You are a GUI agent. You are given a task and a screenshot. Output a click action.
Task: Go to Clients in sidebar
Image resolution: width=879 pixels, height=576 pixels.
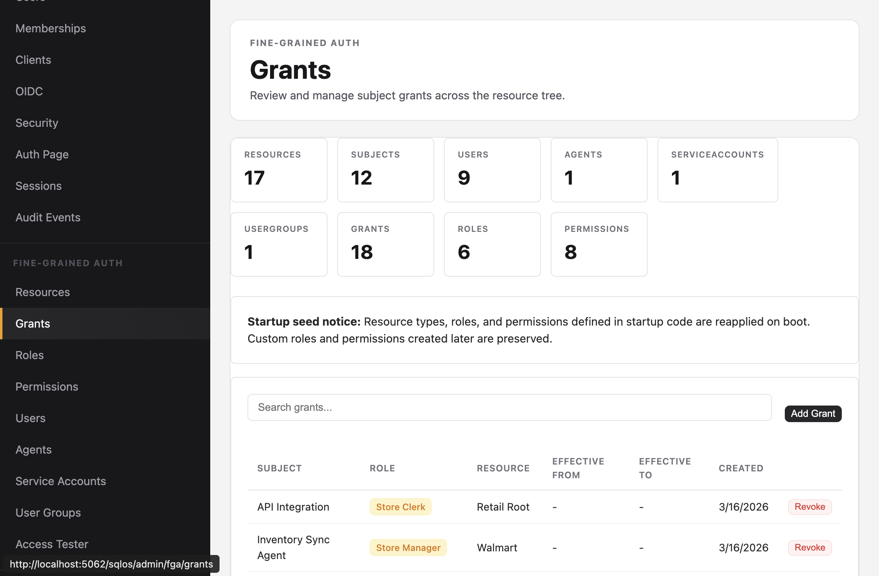pos(33,60)
